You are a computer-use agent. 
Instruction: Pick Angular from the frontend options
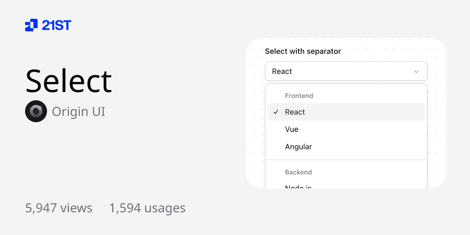[x=298, y=146]
